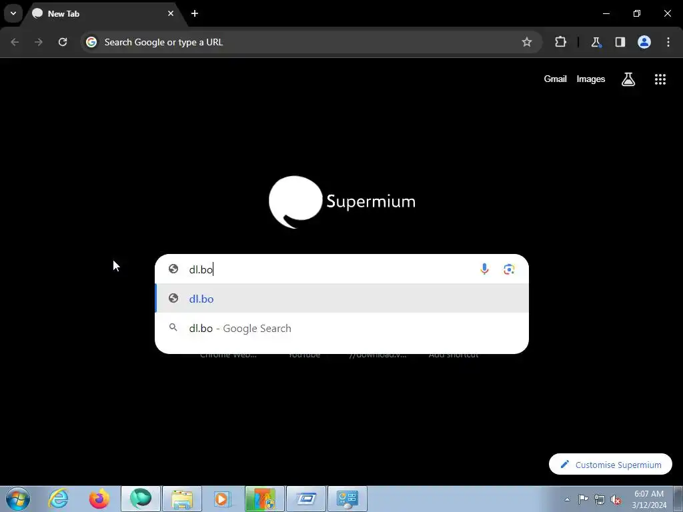Open the Windows Start menu
The height and width of the screenshot is (512, 683).
coord(17,499)
